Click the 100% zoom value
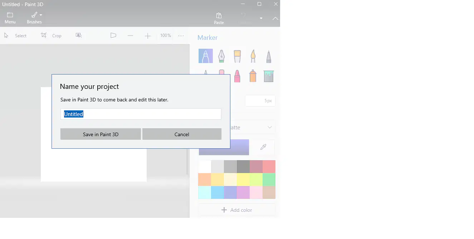The height and width of the screenshot is (239, 474). (x=165, y=35)
